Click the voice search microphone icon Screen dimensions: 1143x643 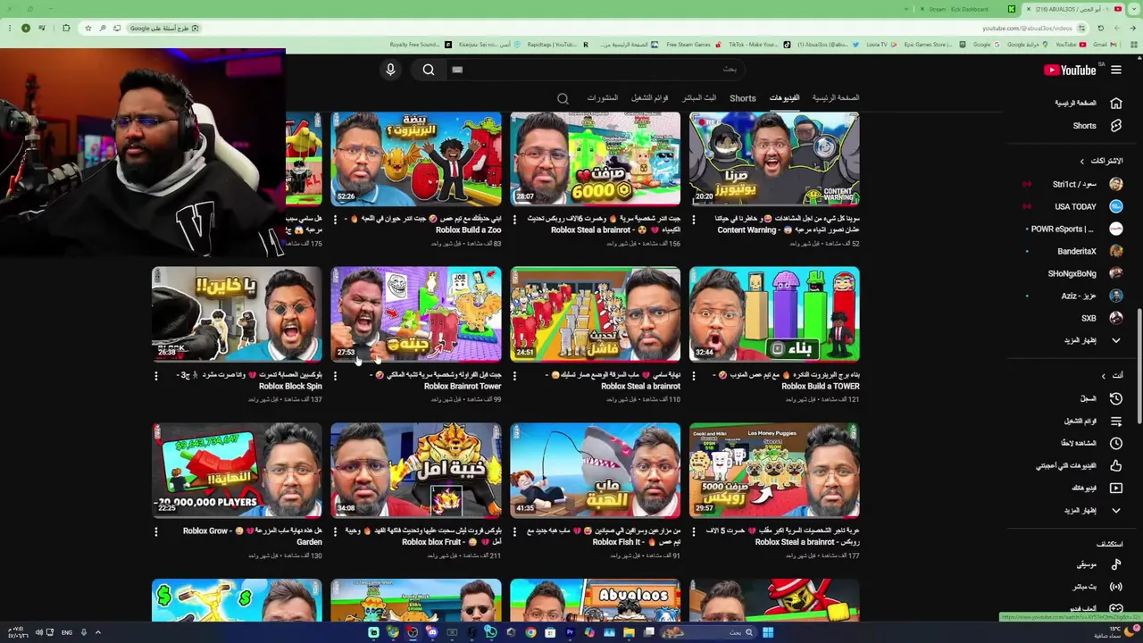390,70
